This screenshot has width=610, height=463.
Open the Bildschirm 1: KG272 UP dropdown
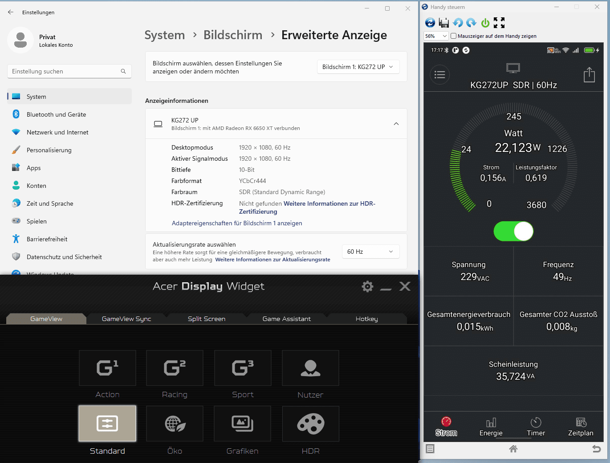[x=358, y=67]
